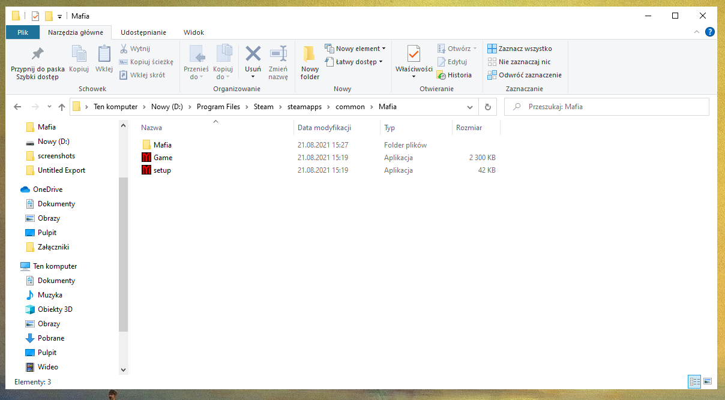This screenshot has width=725, height=400.
Task: Switch to details view icon in status bar
Action: pyautogui.click(x=694, y=381)
